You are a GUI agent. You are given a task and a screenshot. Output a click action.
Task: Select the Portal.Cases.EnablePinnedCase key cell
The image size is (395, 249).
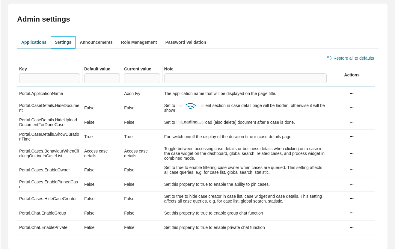point(49,184)
